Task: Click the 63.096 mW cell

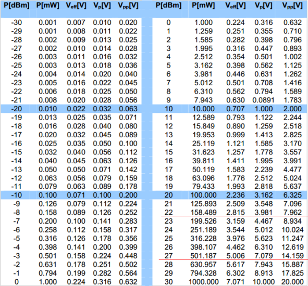Action: (x=203, y=178)
